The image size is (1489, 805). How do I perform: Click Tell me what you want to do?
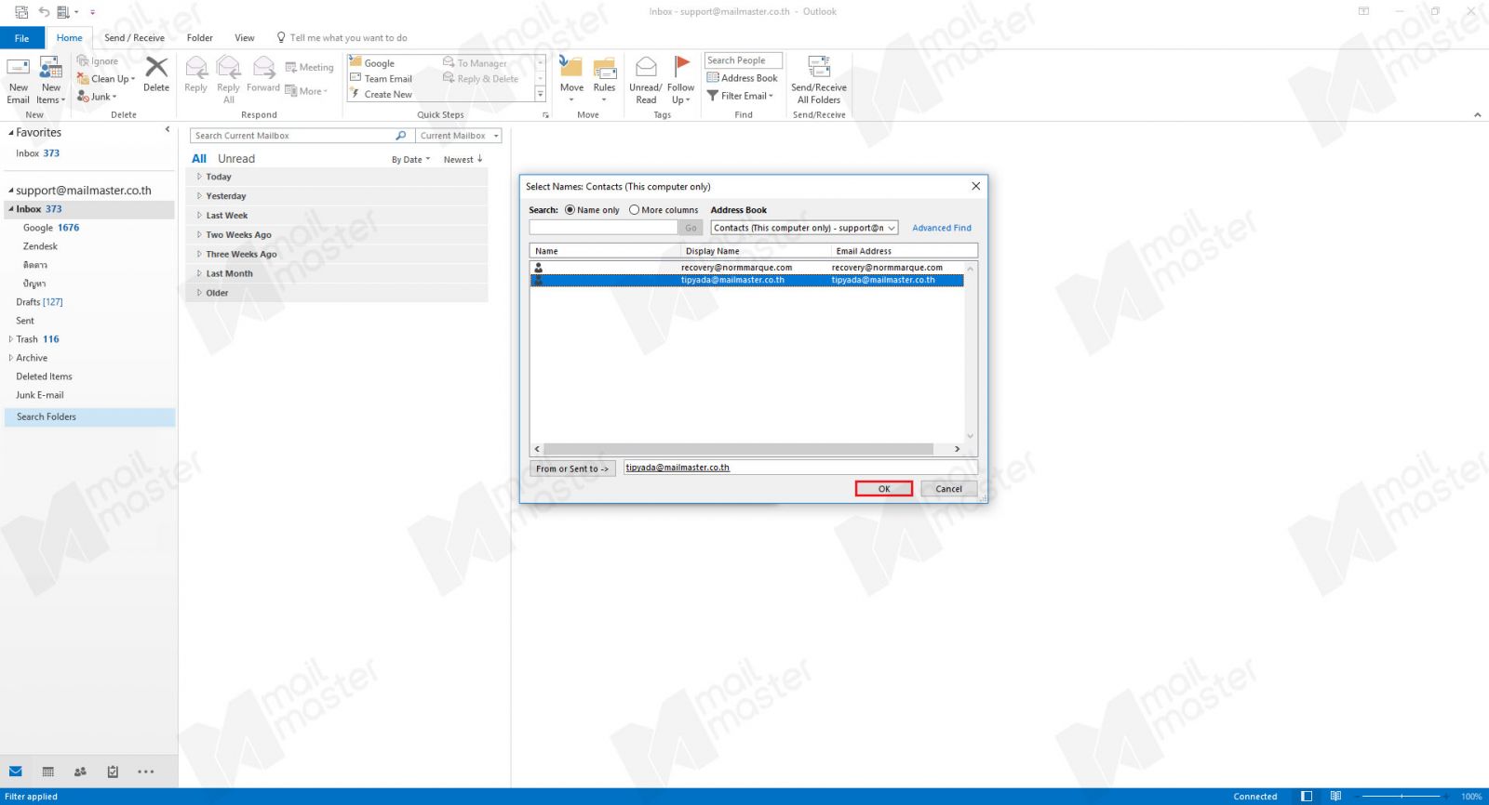342,38
